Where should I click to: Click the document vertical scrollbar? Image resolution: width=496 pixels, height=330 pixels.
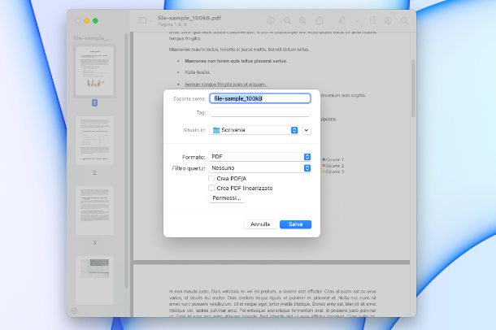413,89
